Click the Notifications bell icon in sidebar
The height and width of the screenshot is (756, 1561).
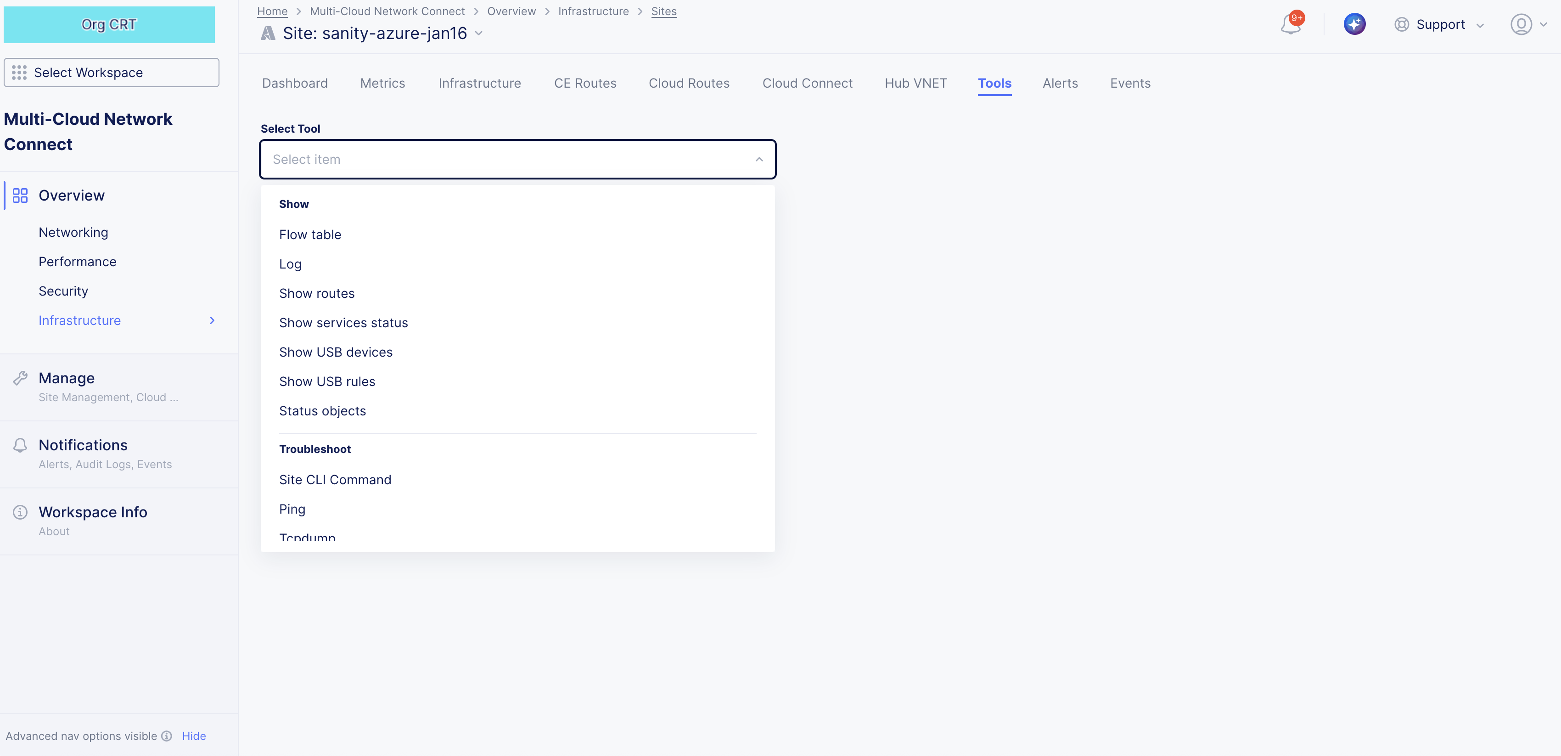20,445
